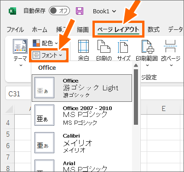184x172 pixels.
Task: Select row 5 header
Action: 8,134
